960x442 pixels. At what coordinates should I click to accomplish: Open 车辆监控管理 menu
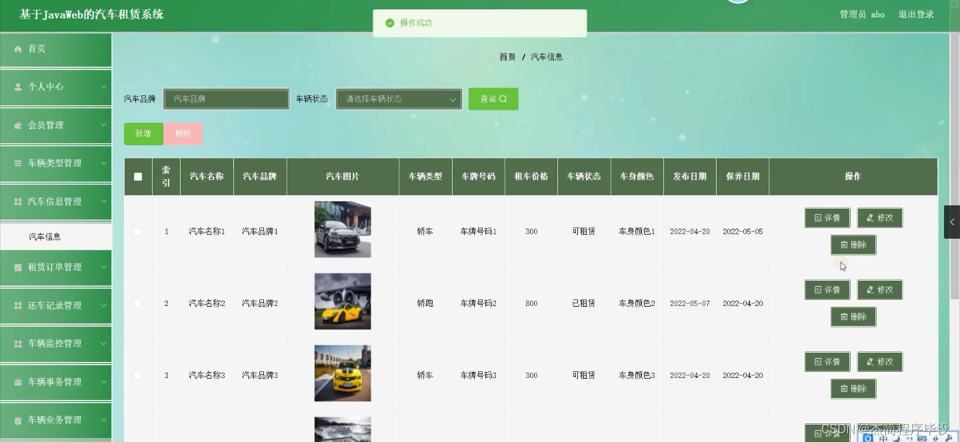[x=55, y=344]
